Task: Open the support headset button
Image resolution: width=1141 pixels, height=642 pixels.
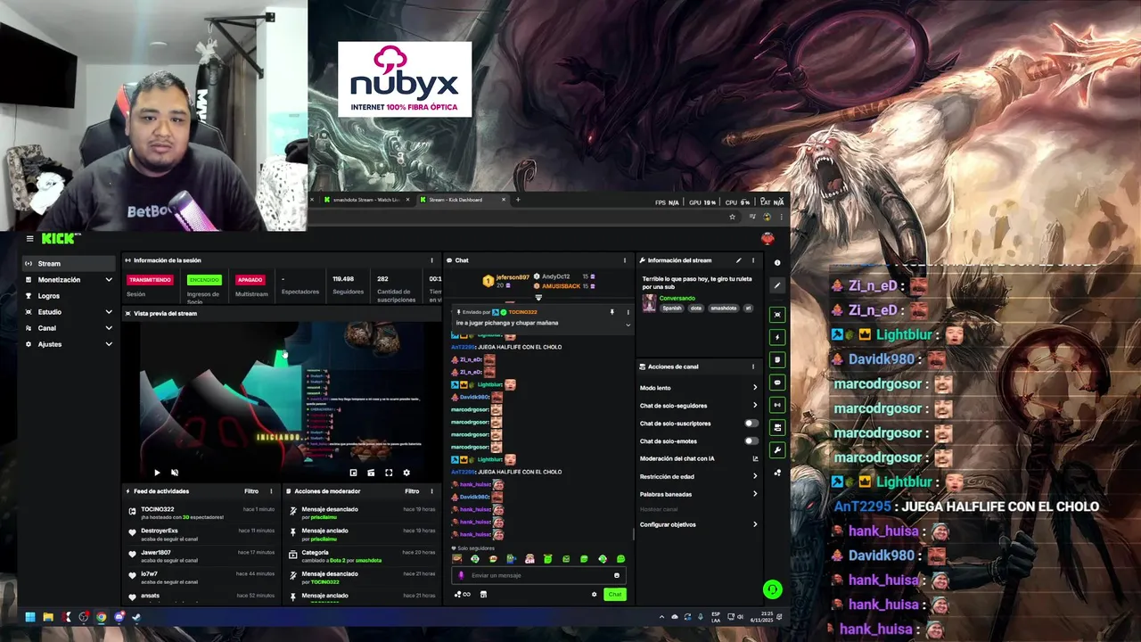Action: 772,589
